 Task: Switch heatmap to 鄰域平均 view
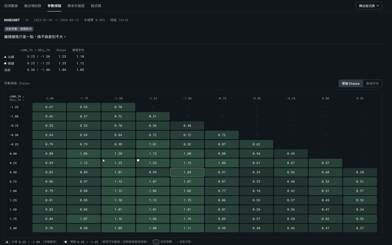point(372,83)
